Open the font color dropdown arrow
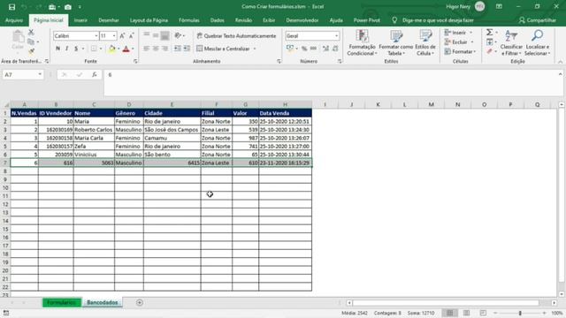The image size is (566, 318). 133,49
